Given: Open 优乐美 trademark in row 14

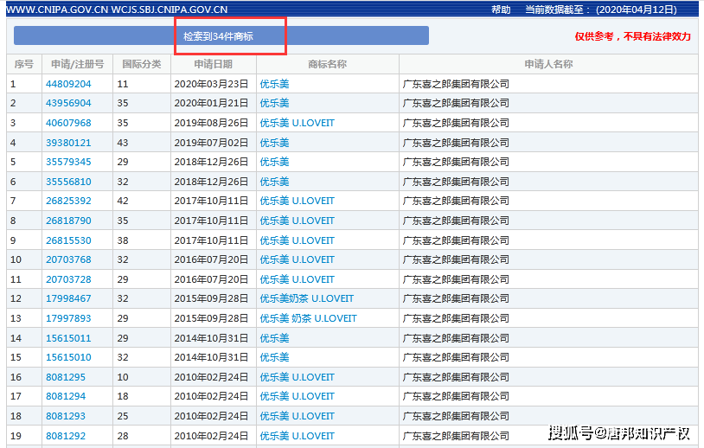Looking at the screenshot, I should pyautogui.click(x=274, y=338).
